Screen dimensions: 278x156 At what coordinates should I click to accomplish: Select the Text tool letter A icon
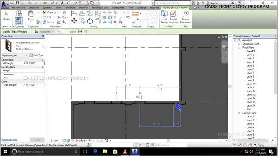pos(62,3)
